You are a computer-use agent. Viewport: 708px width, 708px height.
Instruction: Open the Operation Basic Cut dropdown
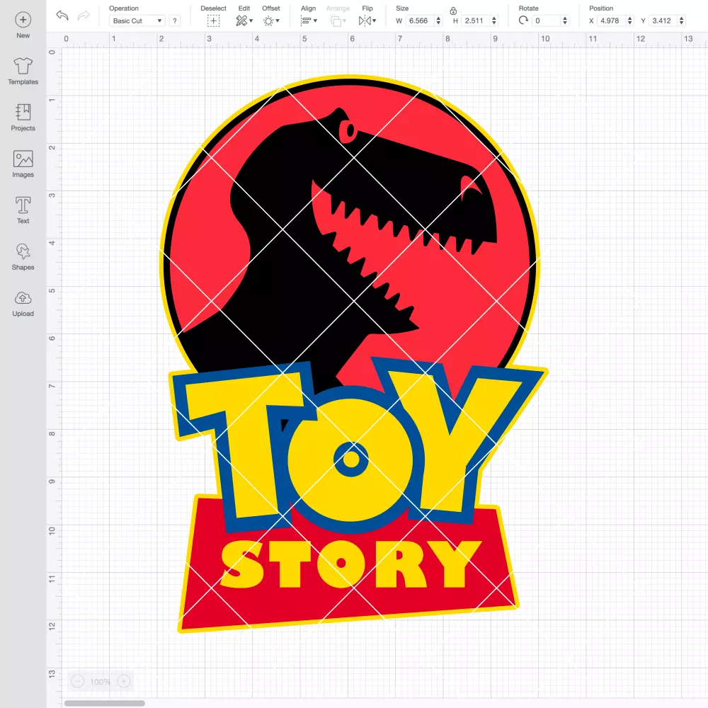coord(137,21)
